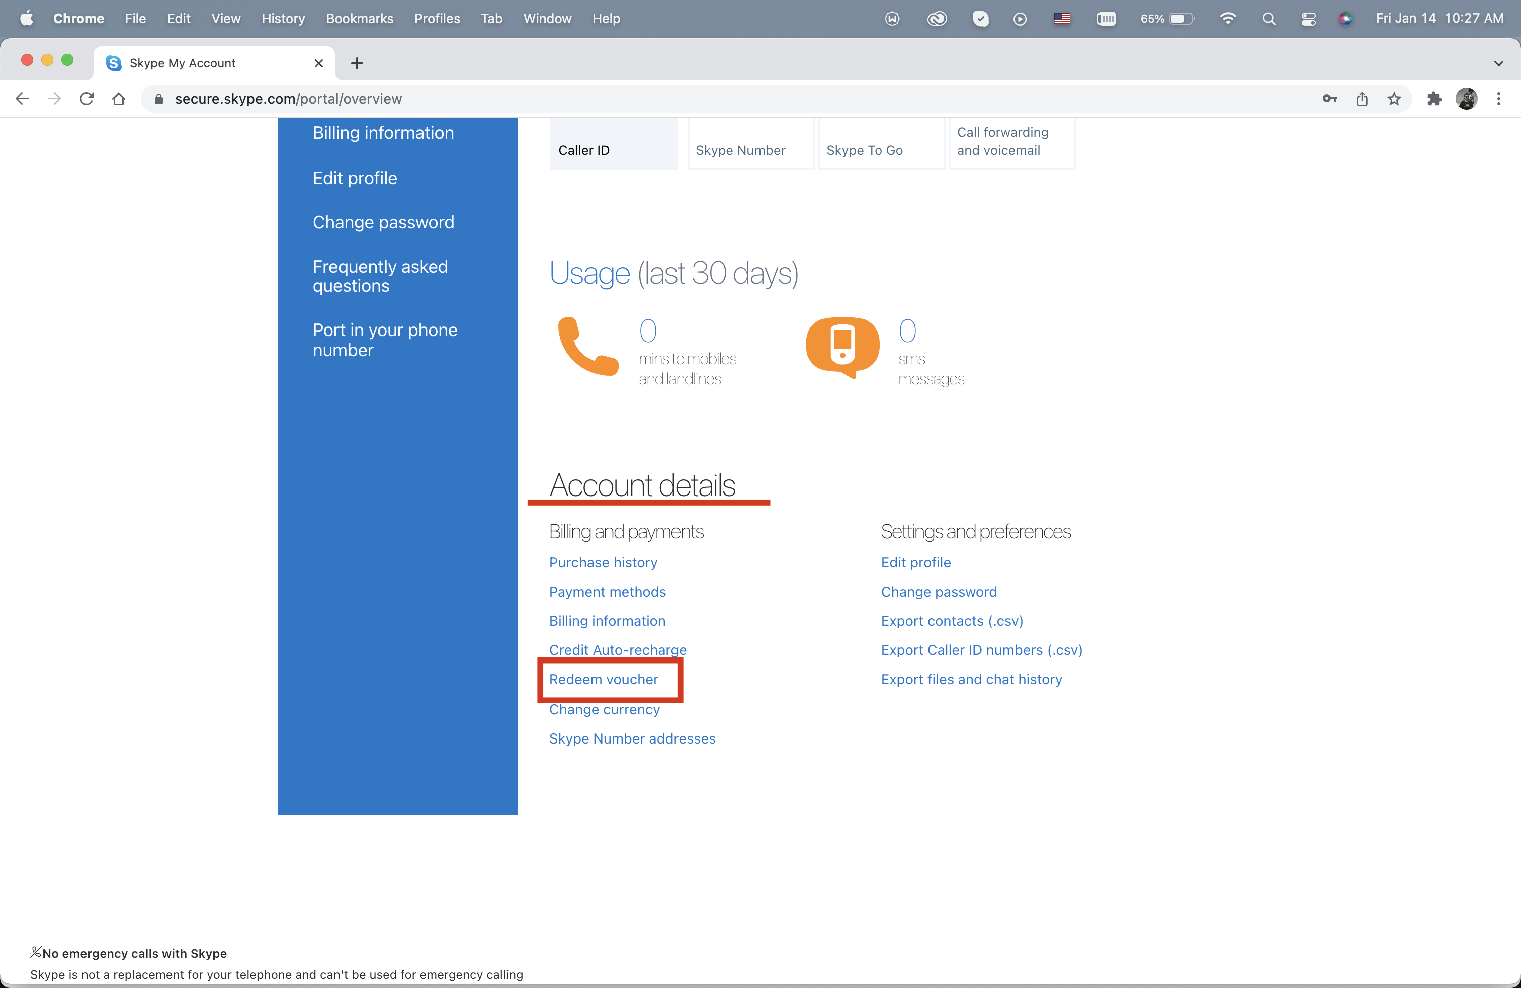This screenshot has width=1521, height=988.
Task: Open a new tab with the plus button
Action: click(357, 63)
